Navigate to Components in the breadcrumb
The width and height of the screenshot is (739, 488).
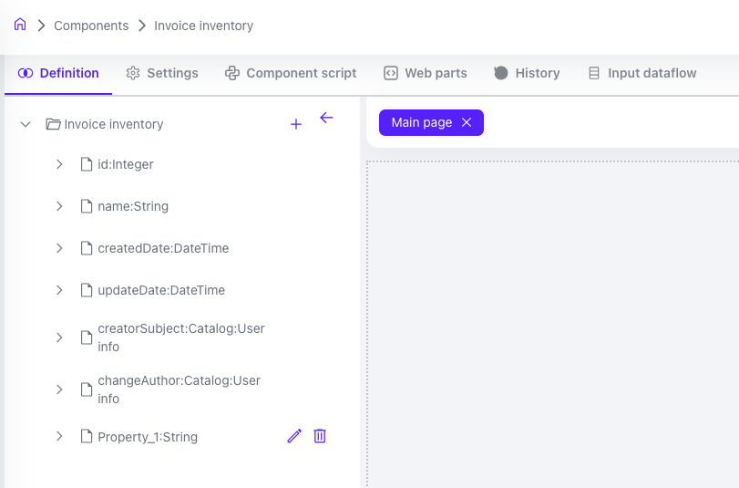click(91, 26)
